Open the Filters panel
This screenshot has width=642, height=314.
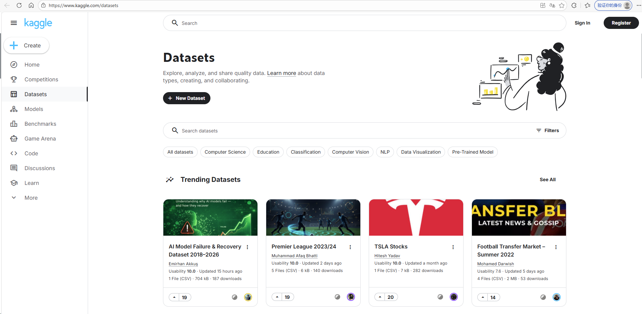tap(548, 130)
